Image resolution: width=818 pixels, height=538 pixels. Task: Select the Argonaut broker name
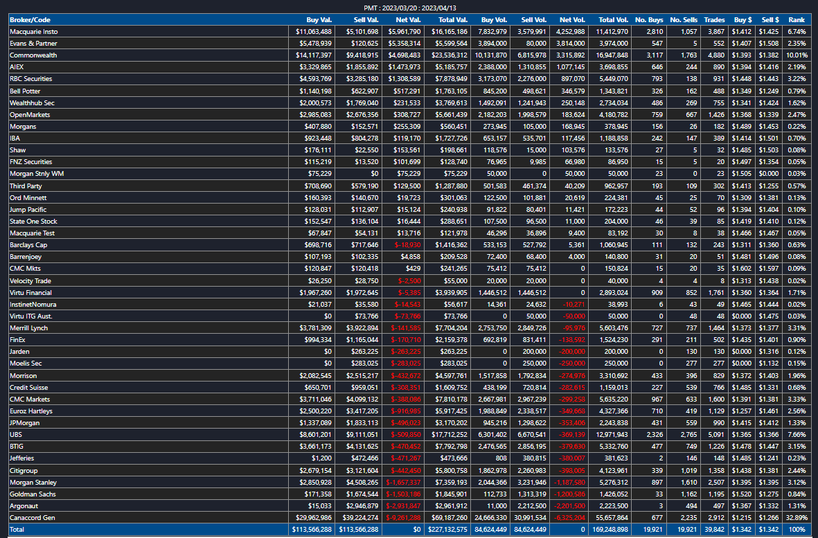pos(24,506)
